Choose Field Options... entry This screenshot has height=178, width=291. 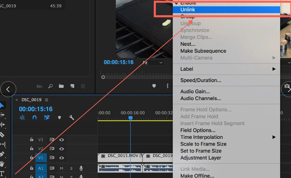(198, 130)
